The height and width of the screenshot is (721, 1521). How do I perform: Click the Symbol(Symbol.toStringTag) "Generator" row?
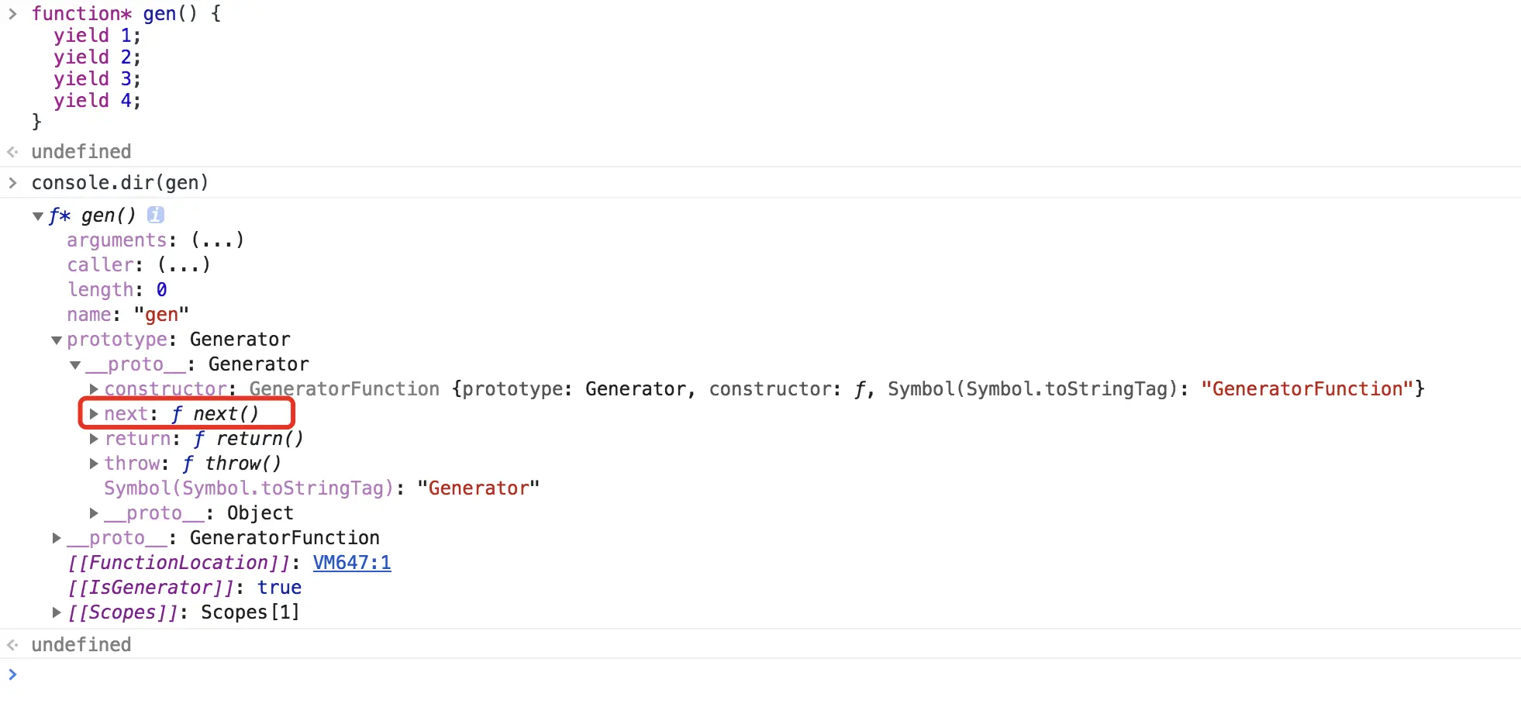tap(321, 488)
